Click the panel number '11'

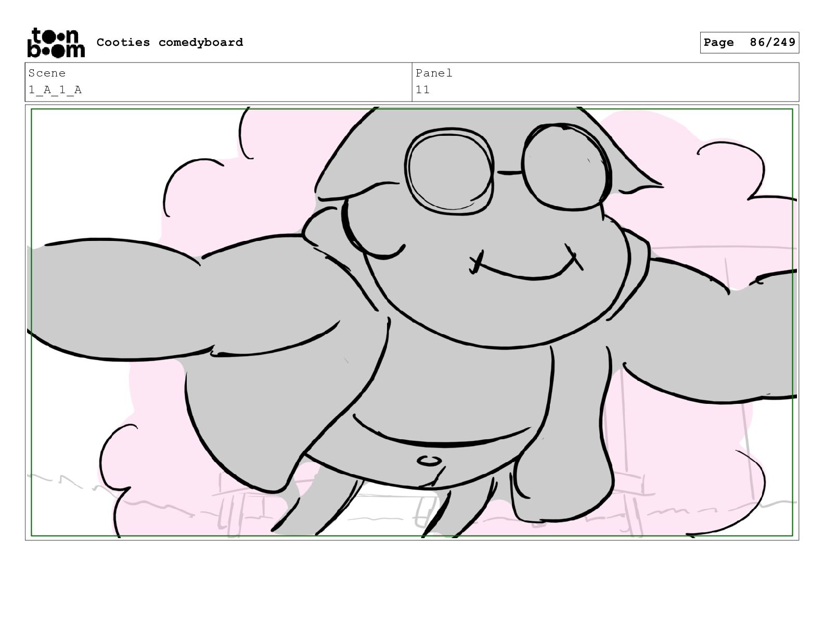coord(422,90)
